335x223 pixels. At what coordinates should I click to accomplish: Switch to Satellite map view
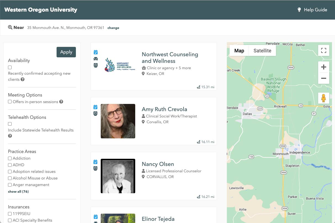click(262, 50)
